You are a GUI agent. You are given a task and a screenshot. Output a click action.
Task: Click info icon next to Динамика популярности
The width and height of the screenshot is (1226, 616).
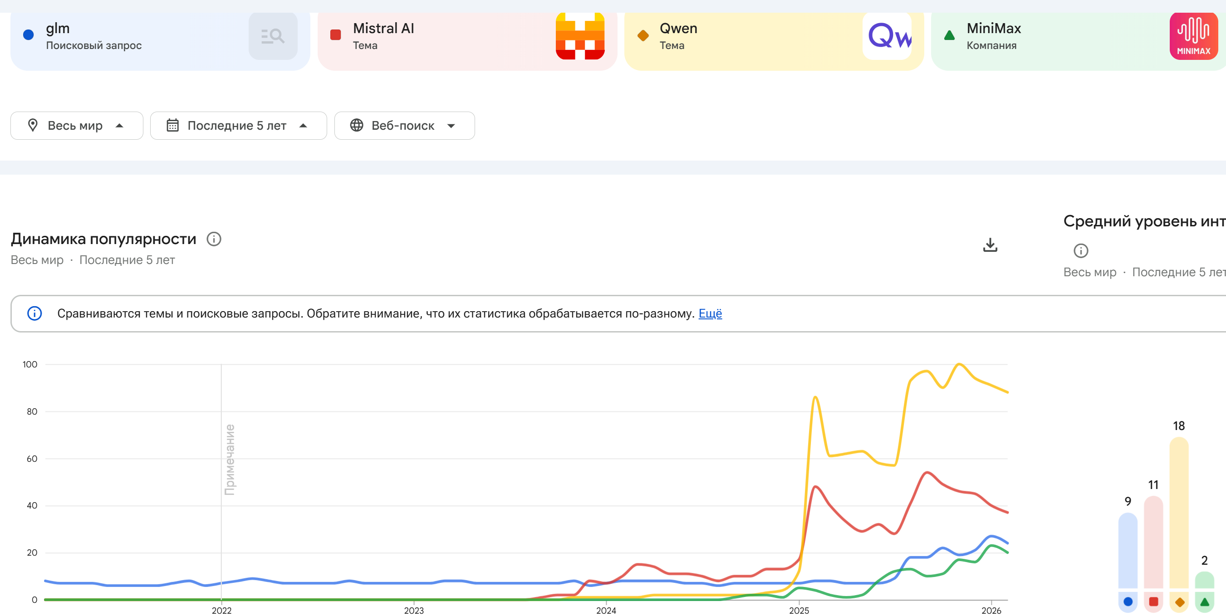click(x=214, y=239)
